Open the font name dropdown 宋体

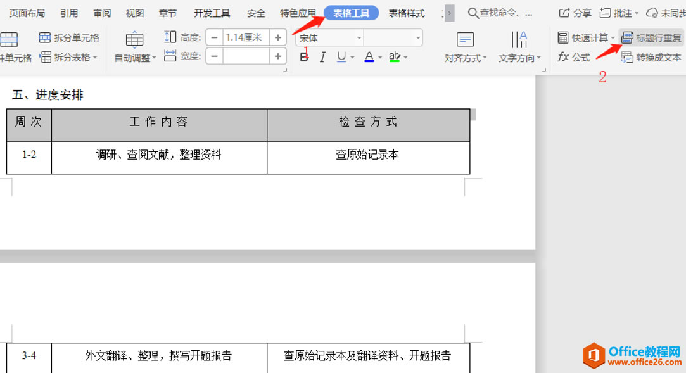coord(359,38)
